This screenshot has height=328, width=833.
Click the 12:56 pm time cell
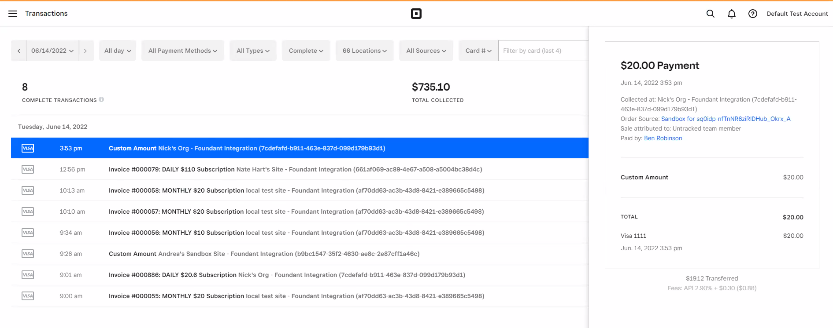(72, 169)
